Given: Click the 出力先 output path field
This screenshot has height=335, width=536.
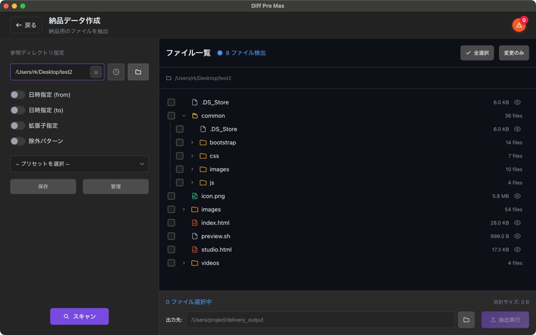Looking at the screenshot, I should coord(322,319).
